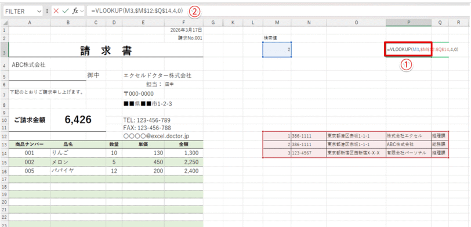Viewport: 471px width, 227px height.
Task: Select the 株式会社エクセル cell in lookup table
Action: click(x=408, y=136)
